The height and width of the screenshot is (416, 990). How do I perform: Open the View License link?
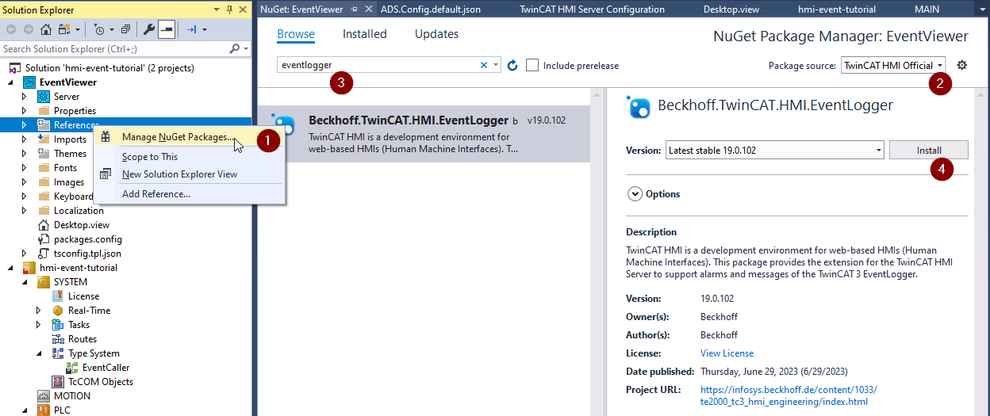[727, 353]
